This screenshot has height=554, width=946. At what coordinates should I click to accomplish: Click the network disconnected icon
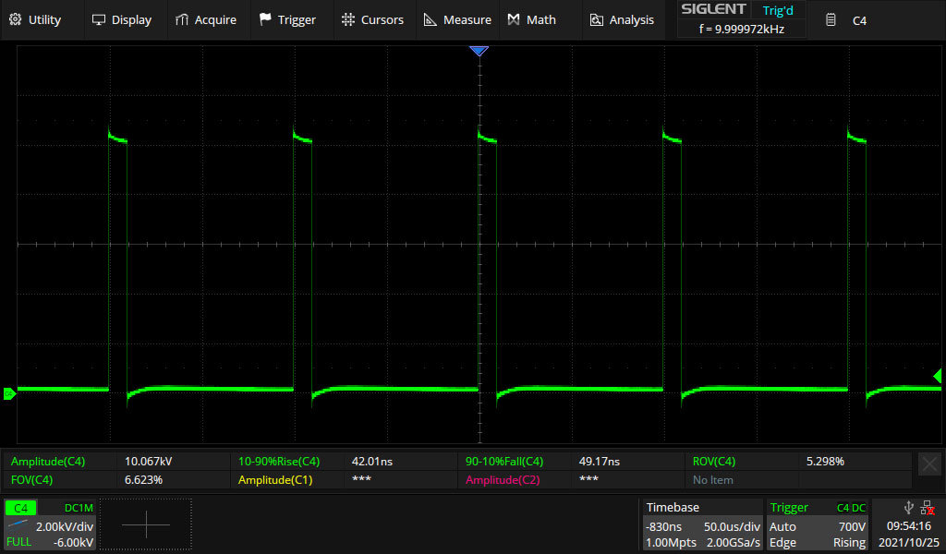pos(928,508)
